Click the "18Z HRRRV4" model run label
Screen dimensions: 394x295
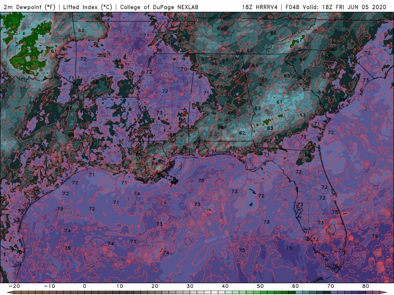click(260, 7)
